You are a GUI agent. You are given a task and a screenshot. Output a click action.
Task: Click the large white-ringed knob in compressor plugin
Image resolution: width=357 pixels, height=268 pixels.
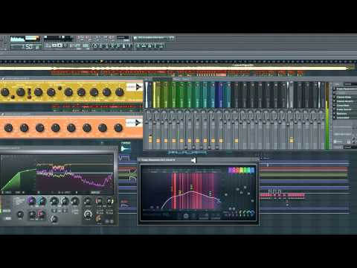[88, 214]
